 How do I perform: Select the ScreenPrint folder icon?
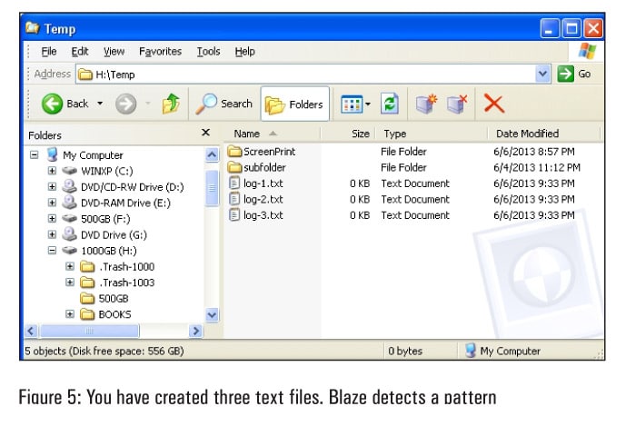pyautogui.click(x=234, y=151)
